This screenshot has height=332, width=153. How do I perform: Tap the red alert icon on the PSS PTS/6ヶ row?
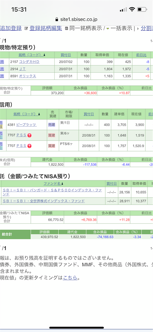(x=29, y=146)
